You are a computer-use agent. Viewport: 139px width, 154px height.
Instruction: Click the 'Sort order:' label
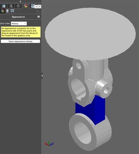tap(5, 24)
